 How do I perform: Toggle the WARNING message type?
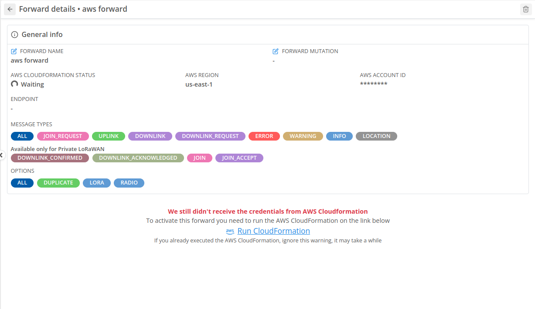pyautogui.click(x=303, y=136)
